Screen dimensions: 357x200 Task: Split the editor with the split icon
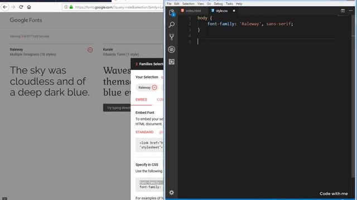[342, 11]
